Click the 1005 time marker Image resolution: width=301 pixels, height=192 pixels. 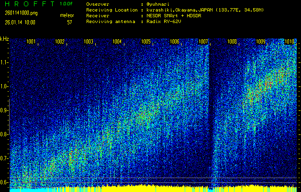point(146,42)
